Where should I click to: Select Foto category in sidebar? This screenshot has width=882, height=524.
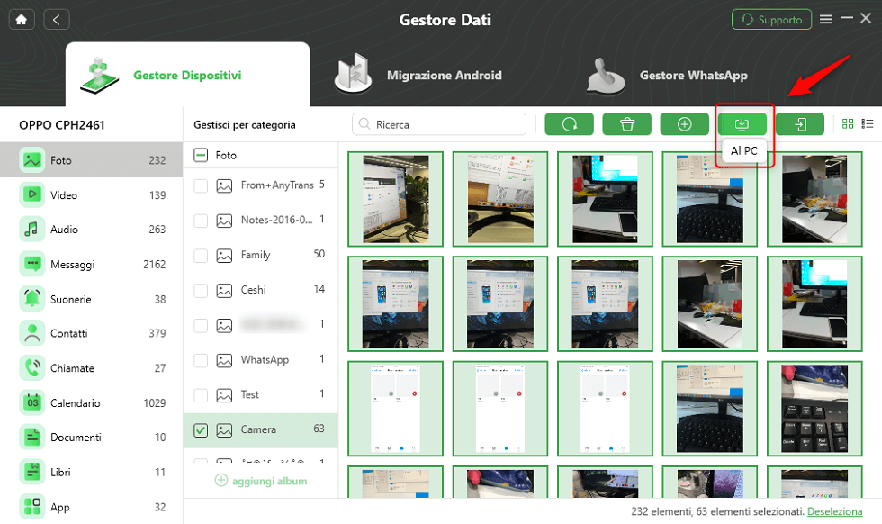[x=91, y=160]
